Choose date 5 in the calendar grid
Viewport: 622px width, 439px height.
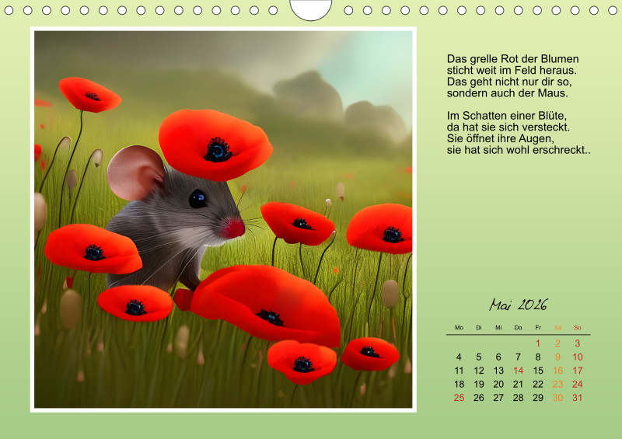479,357
